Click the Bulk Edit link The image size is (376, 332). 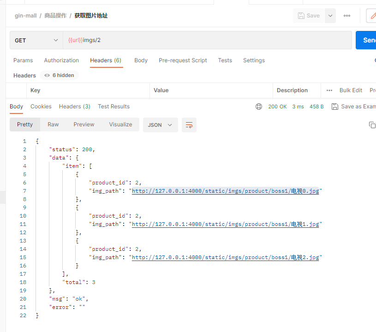351,90
